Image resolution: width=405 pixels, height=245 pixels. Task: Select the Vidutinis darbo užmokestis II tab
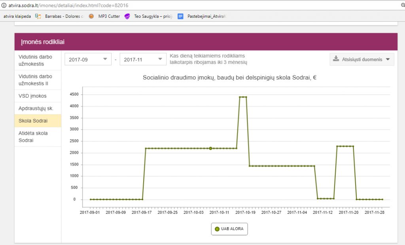(35, 80)
